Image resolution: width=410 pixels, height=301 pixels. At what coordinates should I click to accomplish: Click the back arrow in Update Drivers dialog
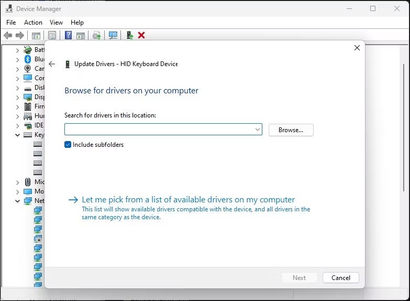[x=51, y=64]
